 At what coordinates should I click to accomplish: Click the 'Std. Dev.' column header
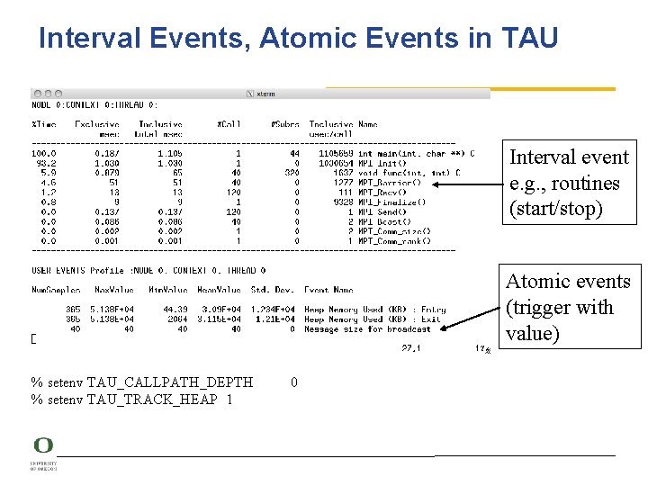tap(273, 290)
